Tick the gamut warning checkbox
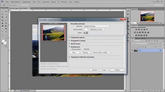165x92 pixels. click(40, 66)
